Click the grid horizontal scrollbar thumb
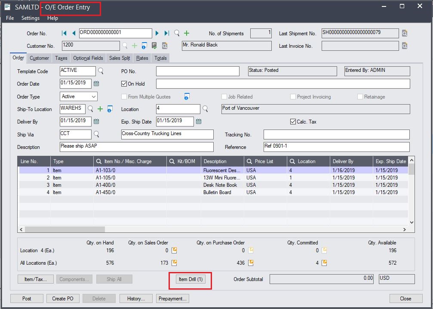The width and height of the screenshot is (433, 309). click(x=65, y=229)
